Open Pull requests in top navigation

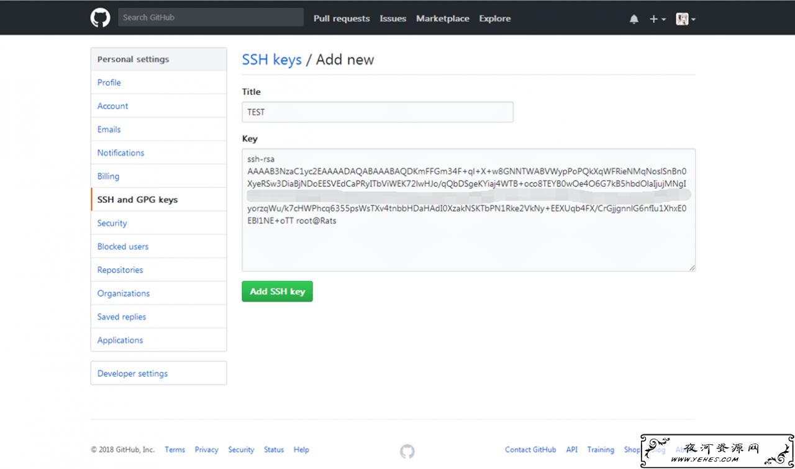tap(342, 19)
